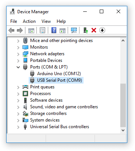Scan for hardware changes icon
This screenshot has width=135, height=151.
click(74, 30)
